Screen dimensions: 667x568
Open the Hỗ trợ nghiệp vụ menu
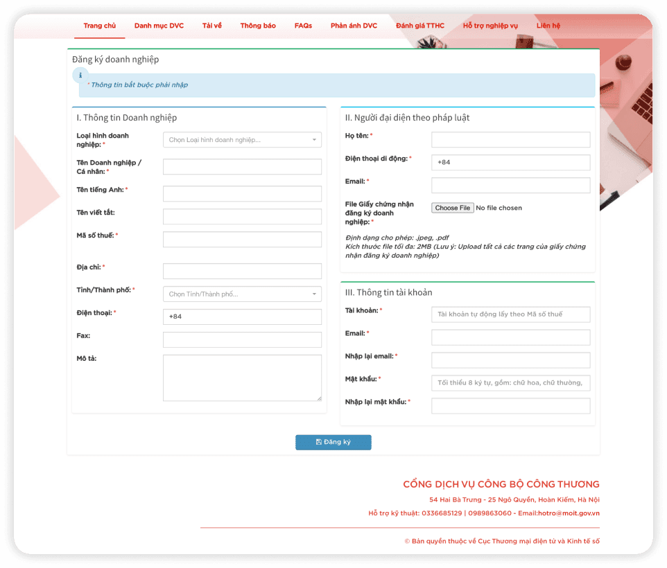click(490, 25)
